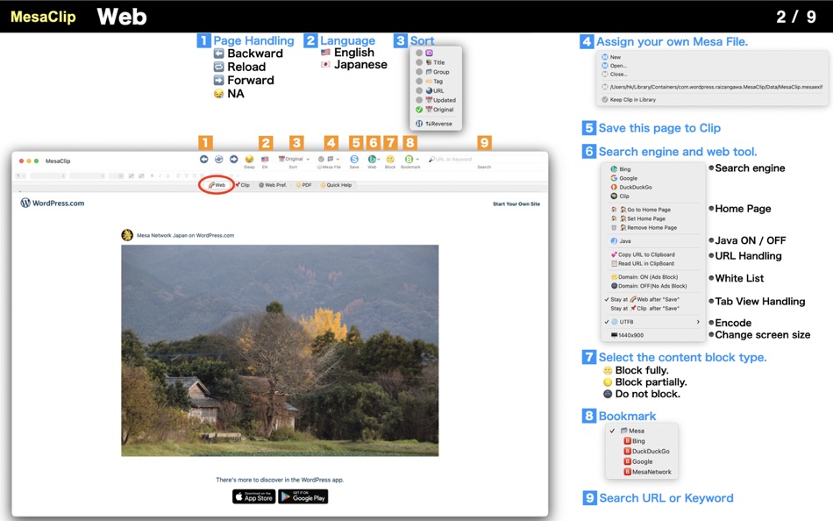Click the App Store download button
This screenshot has width=833, height=521.
point(254,496)
